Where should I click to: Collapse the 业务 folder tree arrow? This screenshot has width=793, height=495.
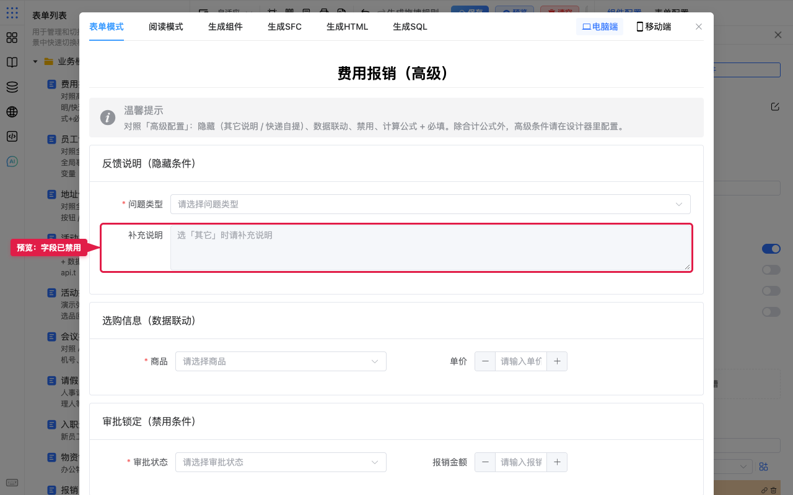(35, 61)
